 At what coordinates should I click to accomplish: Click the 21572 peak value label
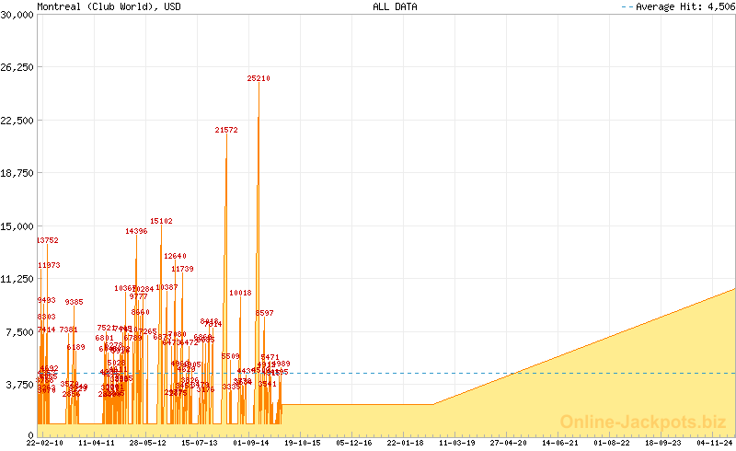(x=226, y=131)
